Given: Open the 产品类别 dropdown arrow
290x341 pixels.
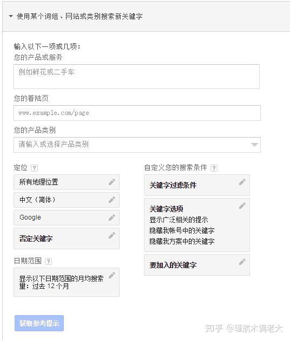Looking at the screenshot, I should click(x=254, y=145).
